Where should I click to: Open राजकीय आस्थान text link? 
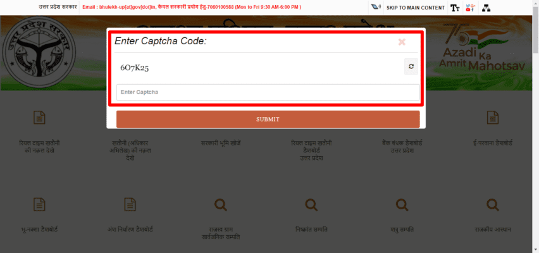coord(493,230)
